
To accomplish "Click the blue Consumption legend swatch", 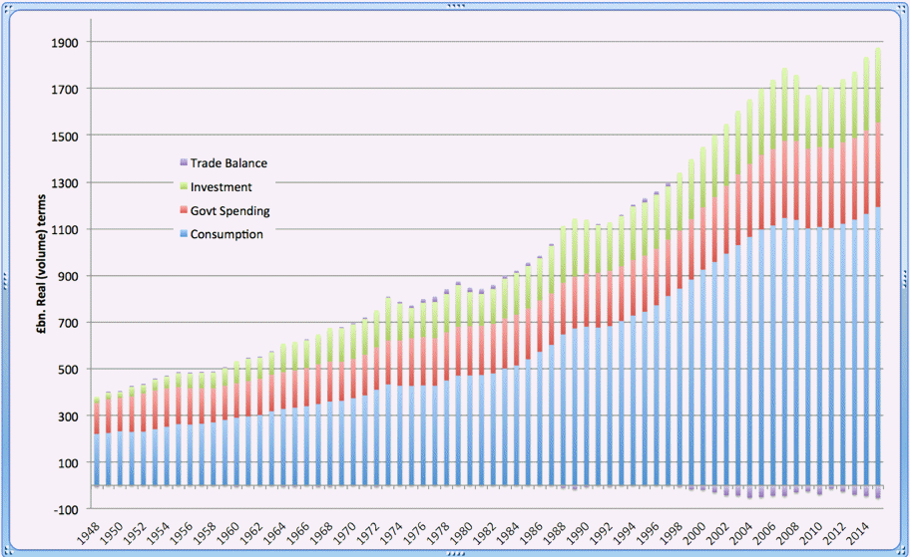I will (x=183, y=234).
